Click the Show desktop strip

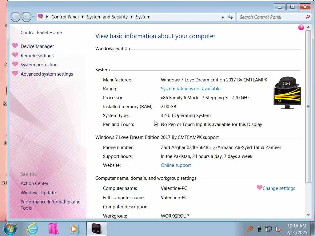313,229
